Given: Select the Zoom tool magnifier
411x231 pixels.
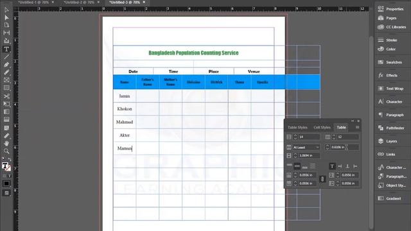Looking at the screenshot, I should (x=6, y=151).
